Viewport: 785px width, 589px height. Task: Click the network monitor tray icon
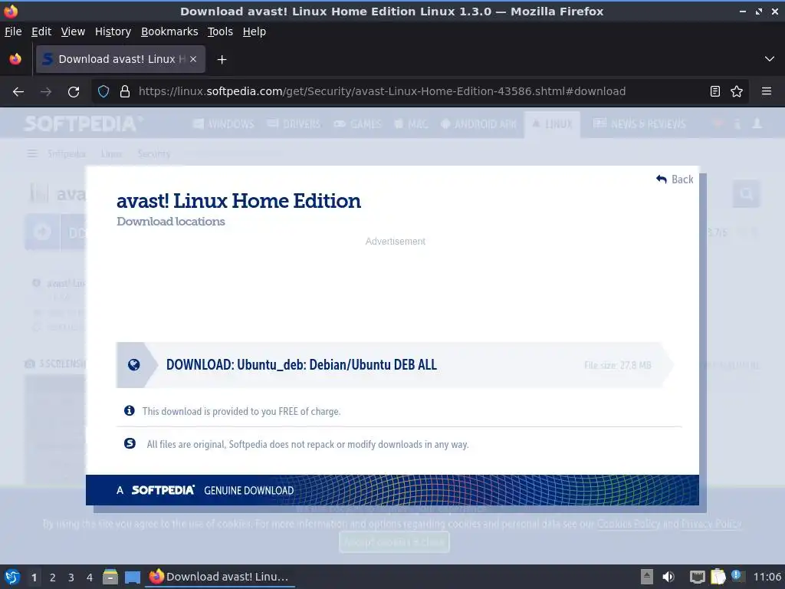(697, 577)
